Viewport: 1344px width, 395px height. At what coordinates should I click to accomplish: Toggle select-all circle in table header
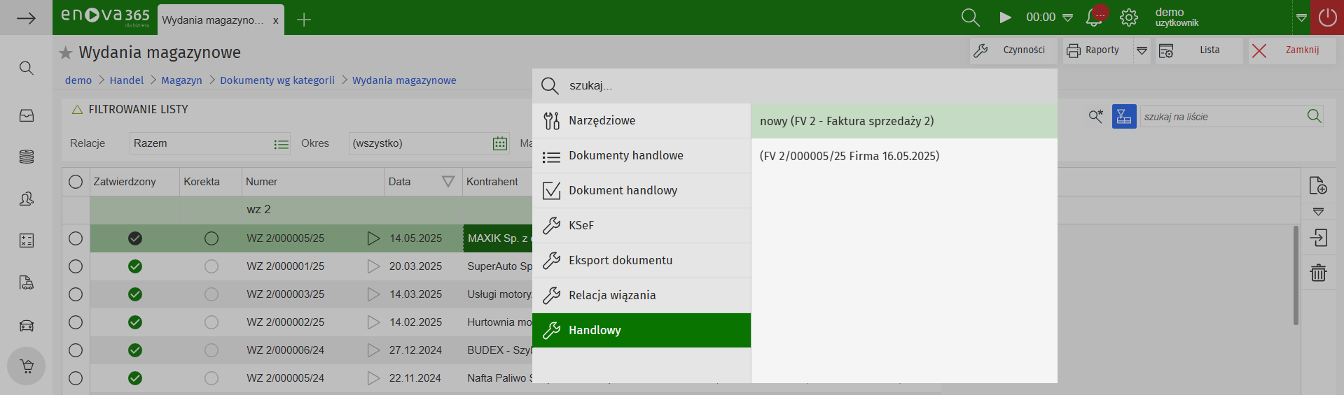pos(76,182)
